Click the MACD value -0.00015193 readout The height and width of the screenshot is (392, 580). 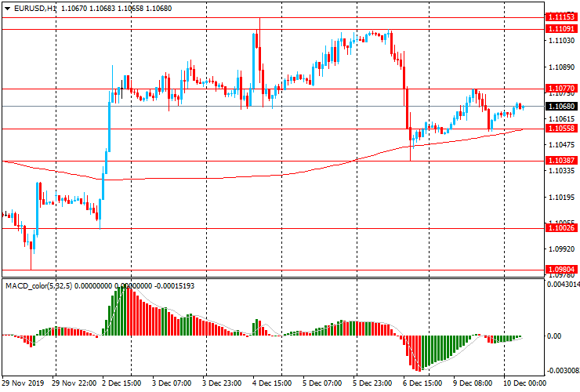[x=174, y=286]
